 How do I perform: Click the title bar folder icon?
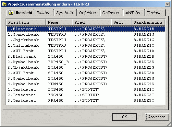[x=4, y=4]
